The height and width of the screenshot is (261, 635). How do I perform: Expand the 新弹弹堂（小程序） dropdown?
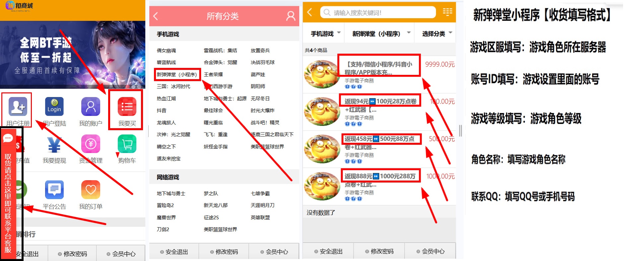pyautogui.click(x=381, y=33)
